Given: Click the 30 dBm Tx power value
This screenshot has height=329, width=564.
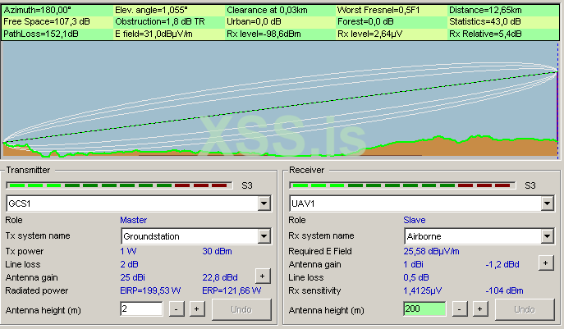Looking at the screenshot, I should click(217, 251).
